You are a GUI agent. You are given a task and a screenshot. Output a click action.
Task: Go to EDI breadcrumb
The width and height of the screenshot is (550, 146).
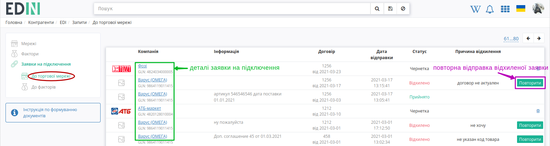click(63, 23)
